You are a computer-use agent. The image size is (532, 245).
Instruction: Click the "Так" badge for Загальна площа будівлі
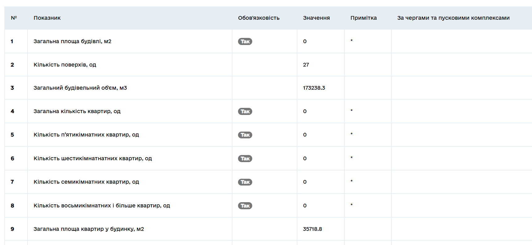[x=245, y=42]
